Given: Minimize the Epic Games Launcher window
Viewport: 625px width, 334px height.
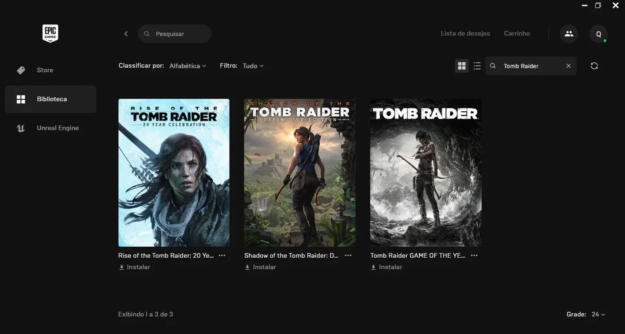Looking at the screenshot, I should click(x=585, y=6).
